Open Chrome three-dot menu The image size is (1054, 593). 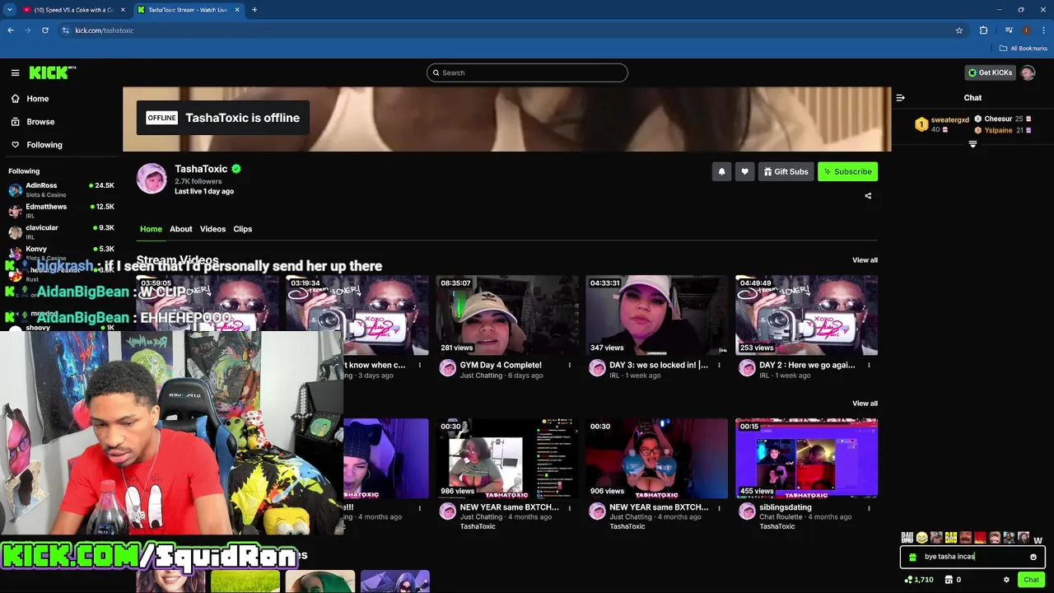[x=1043, y=30]
